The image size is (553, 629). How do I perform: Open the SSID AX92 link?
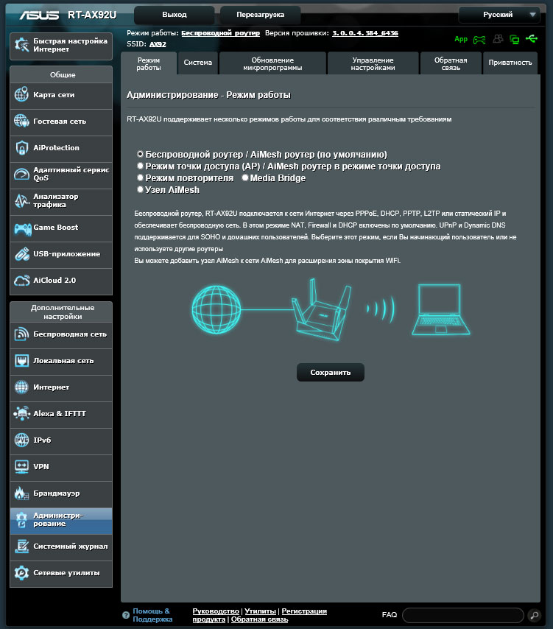tap(158, 44)
